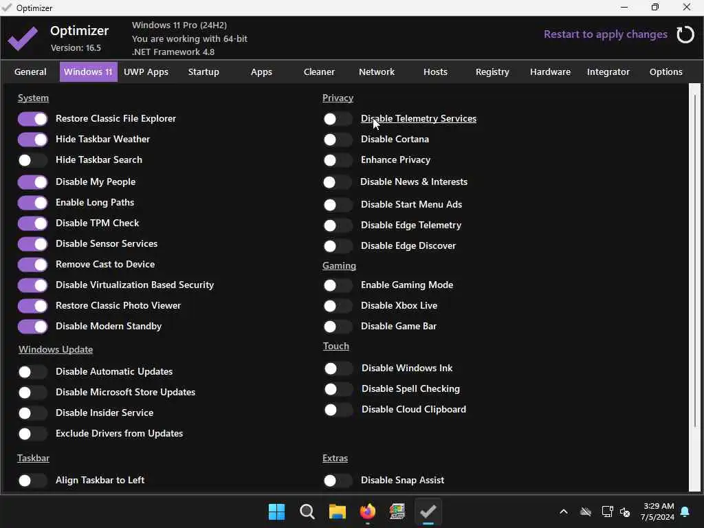Switch to the General tab
This screenshot has width=704, height=528.
[x=30, y=71]
